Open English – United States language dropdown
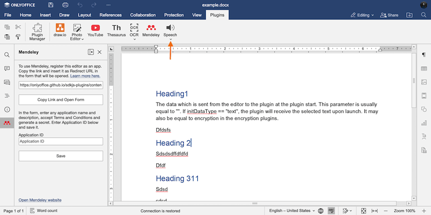Viewport: 431px width, 215px height. pos(290,211)
